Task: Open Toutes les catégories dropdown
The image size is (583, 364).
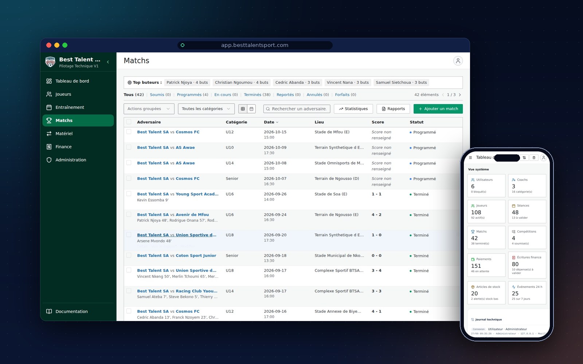Action: click(206, 109)
